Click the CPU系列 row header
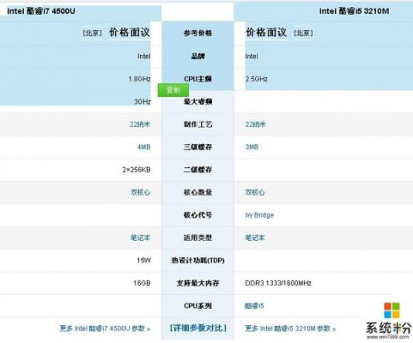This screenshot has height=343, width=413. pyautogui.click(x=197, y=306)
